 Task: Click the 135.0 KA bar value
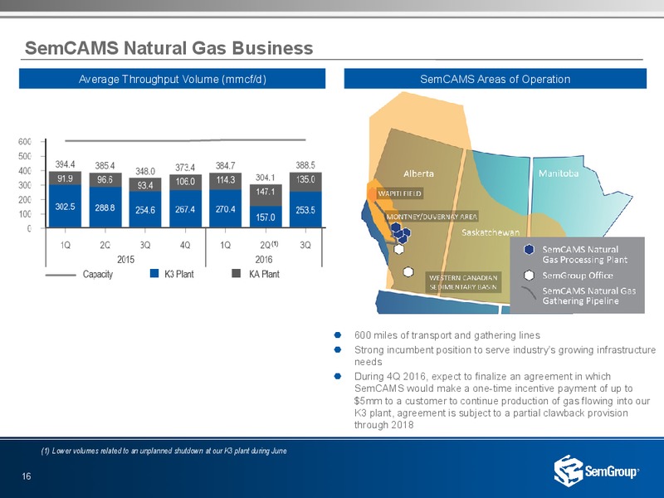tap(305, 179)
